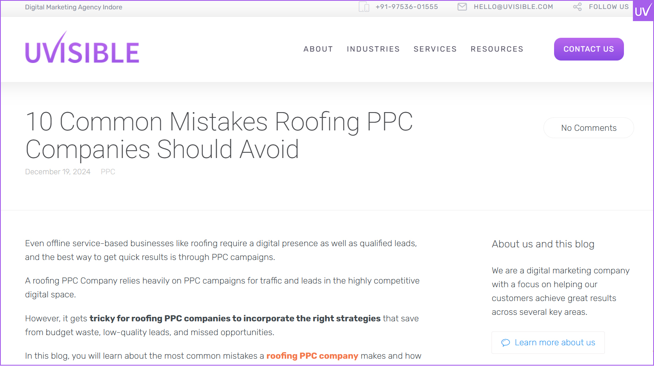Image resolution: width=654 pixels, height=366 pixels.
Task: Click the UV badge in top-right corner
Action: pyautogui.click(x=643, y=11)
